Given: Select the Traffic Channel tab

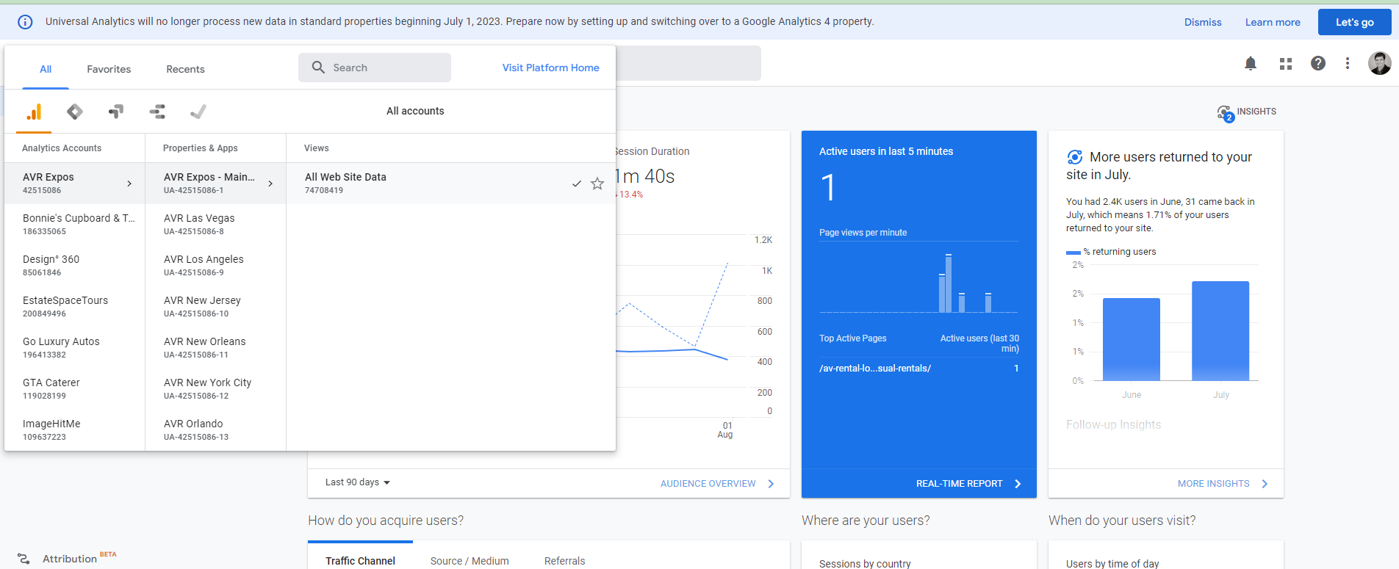Looking at the screenshot, I should [x=360, y=561].
